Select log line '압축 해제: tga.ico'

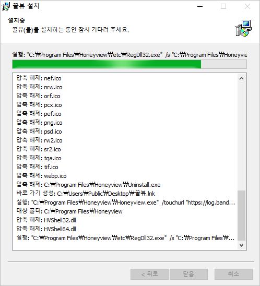coord(39,158)
